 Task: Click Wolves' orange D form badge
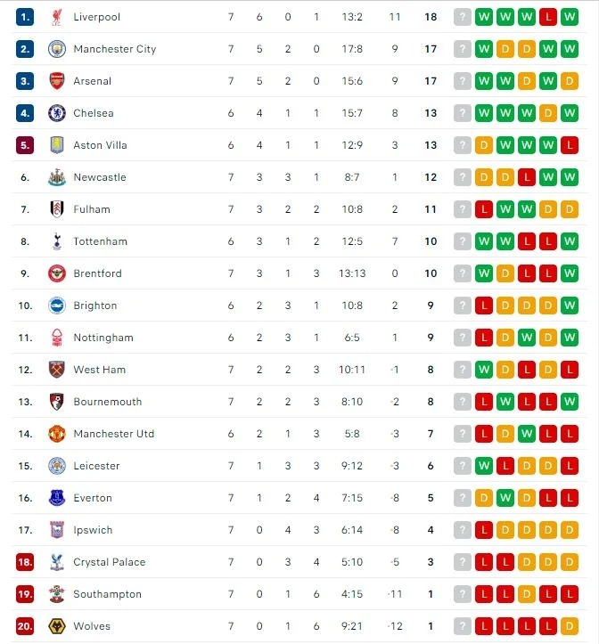point(570,626)
